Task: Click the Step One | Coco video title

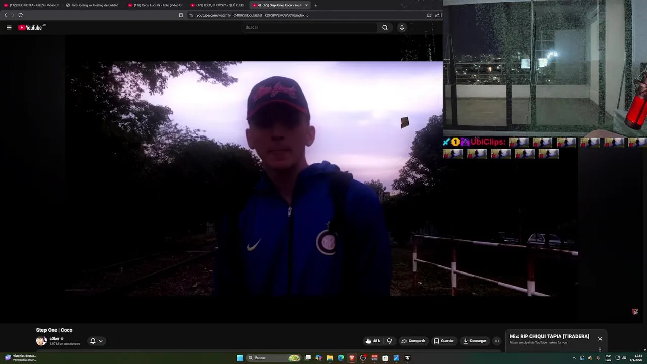Action: pyautogui.click(x=54, y=330)
